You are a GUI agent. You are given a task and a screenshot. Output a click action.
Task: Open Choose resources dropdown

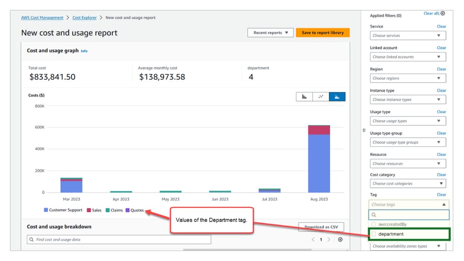[408, 164]
